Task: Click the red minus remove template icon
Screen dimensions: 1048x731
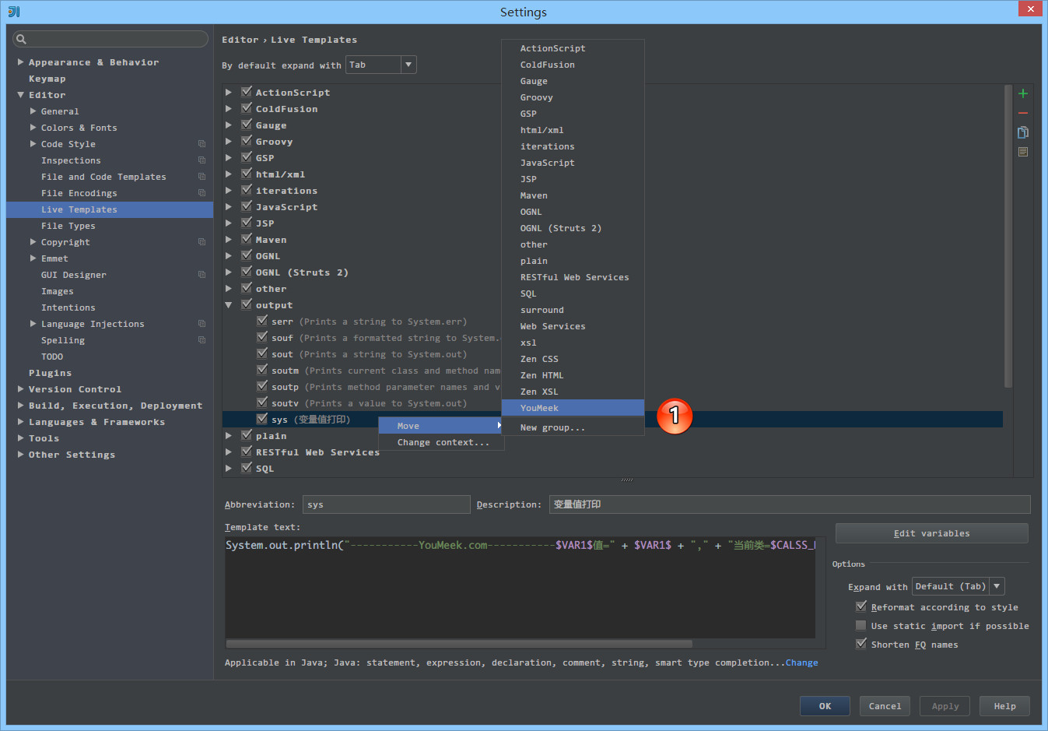Action: (1023, 113)
